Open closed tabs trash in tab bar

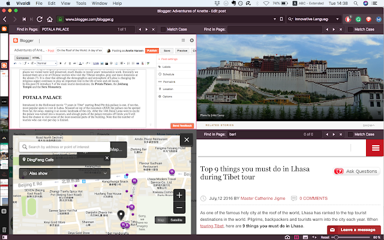4,230
